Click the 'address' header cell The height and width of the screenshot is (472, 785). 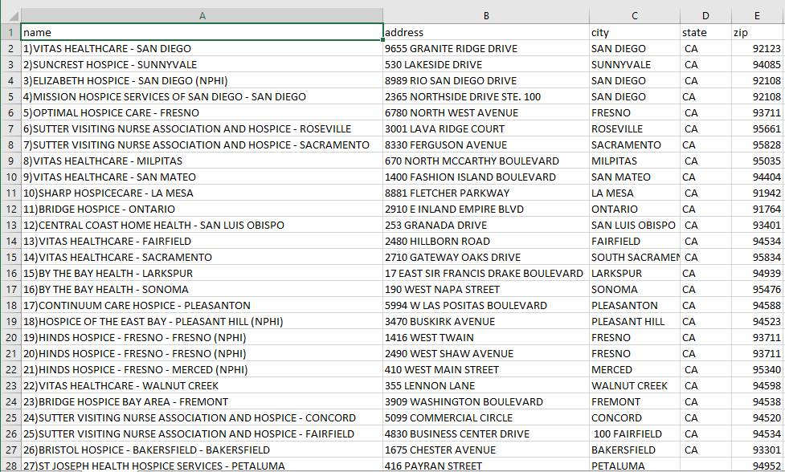(x=486, y=32)
